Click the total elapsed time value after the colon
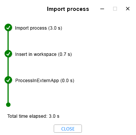The width and height of the screenshot is (136, 135). tap(54, 116)
